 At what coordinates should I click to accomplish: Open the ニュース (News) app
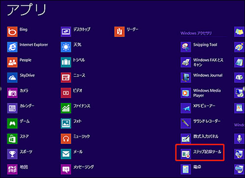point(66,77)
